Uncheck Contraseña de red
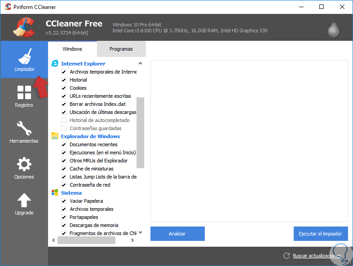The image size is (353, 266). tap(64, 185)
